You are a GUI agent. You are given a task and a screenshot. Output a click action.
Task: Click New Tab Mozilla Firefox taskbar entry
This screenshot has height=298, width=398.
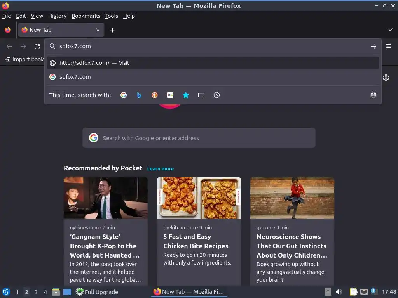coord(189,292)
